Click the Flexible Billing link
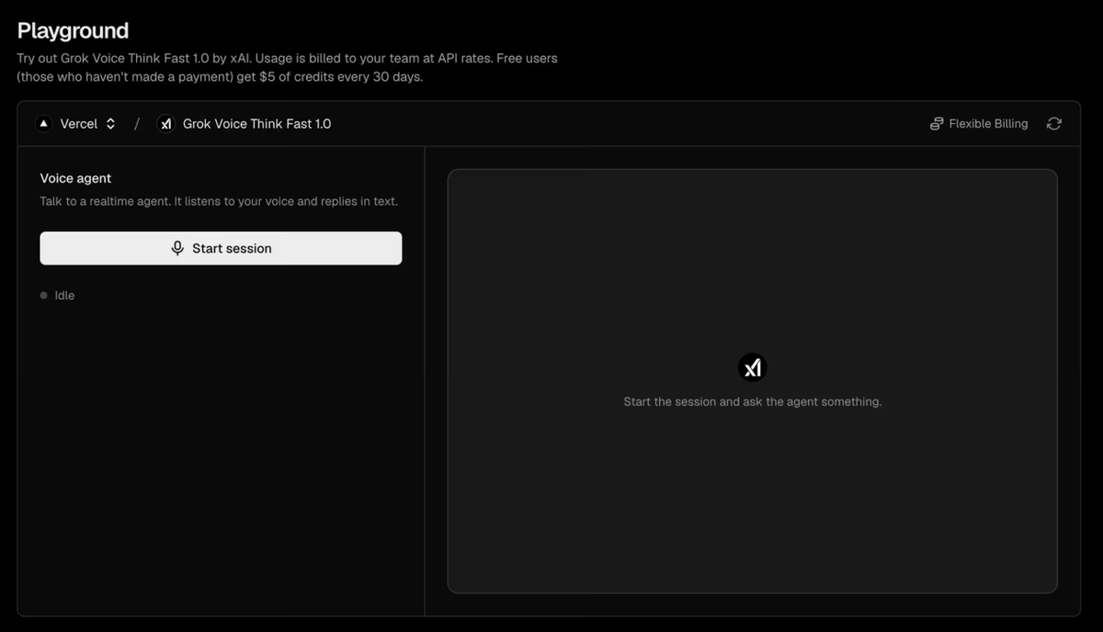1103x632 pixels. point(979,123)
